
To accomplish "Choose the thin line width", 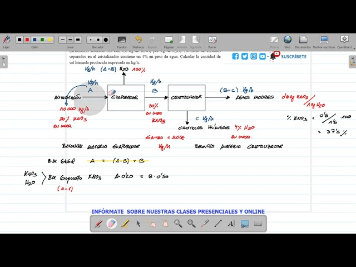I will pos(63,39).
